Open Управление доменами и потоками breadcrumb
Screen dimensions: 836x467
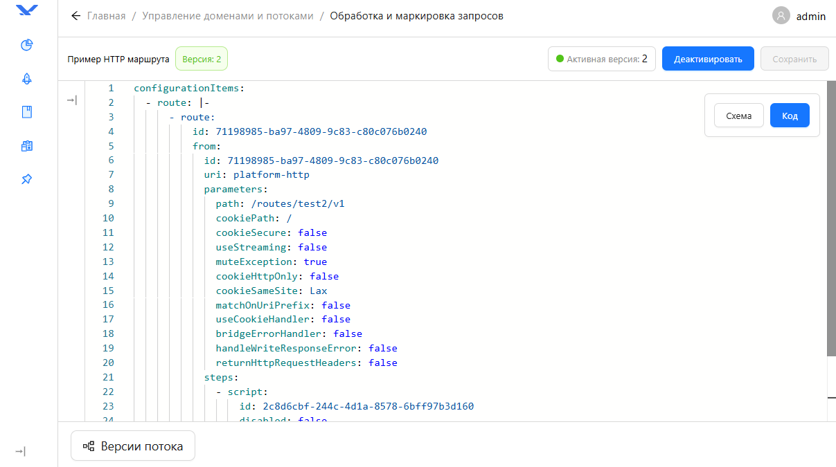click(228, 16)
